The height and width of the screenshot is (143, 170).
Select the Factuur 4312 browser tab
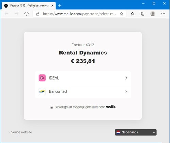(29, 6)
